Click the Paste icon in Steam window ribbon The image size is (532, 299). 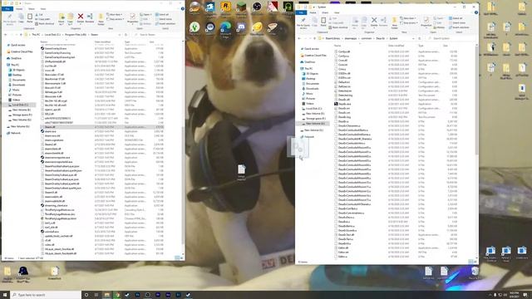pyautogui.click(x=30, y=17)
